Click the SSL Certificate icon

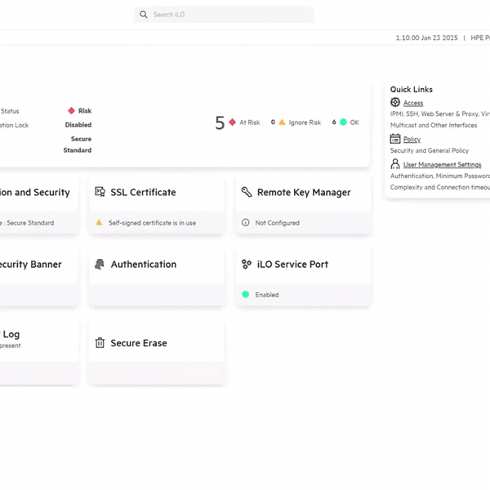[x=100, y=192]
